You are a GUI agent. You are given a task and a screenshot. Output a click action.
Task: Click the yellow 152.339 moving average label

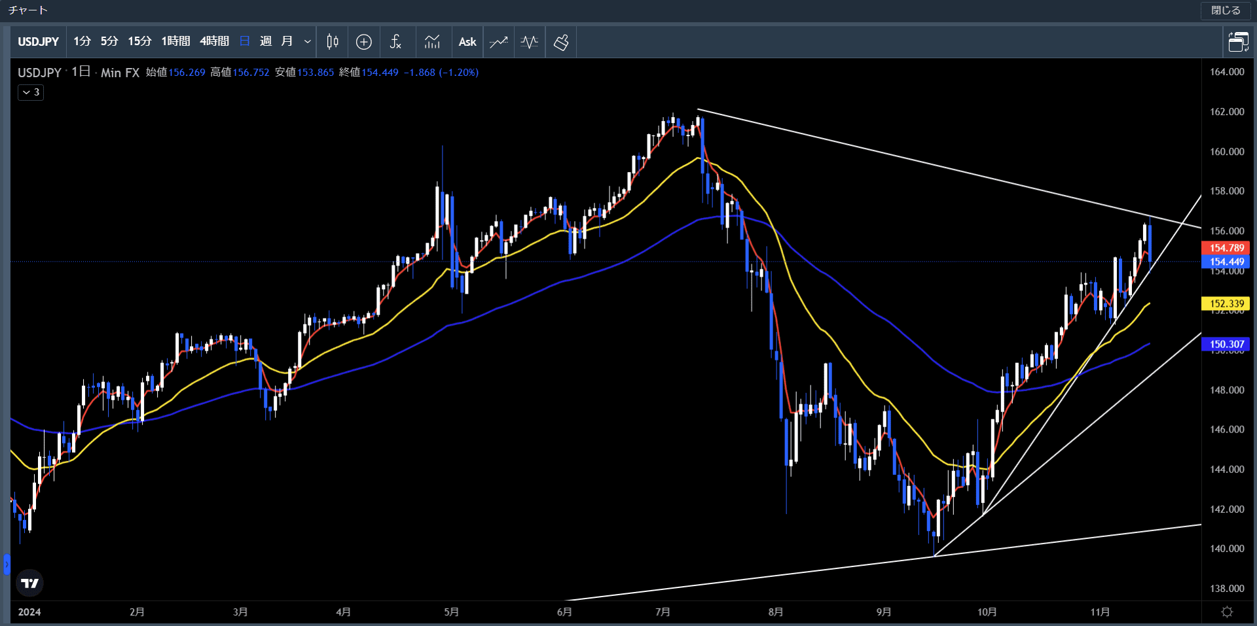(x=1226, y=304)
